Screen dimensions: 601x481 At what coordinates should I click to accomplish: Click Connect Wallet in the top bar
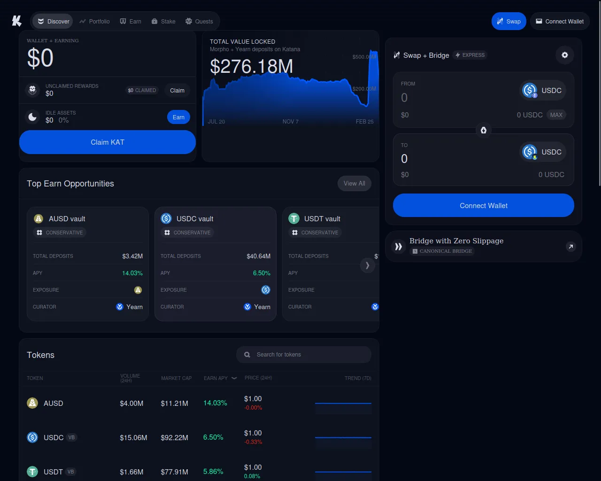pyautogui.click(x=560, y=21)
